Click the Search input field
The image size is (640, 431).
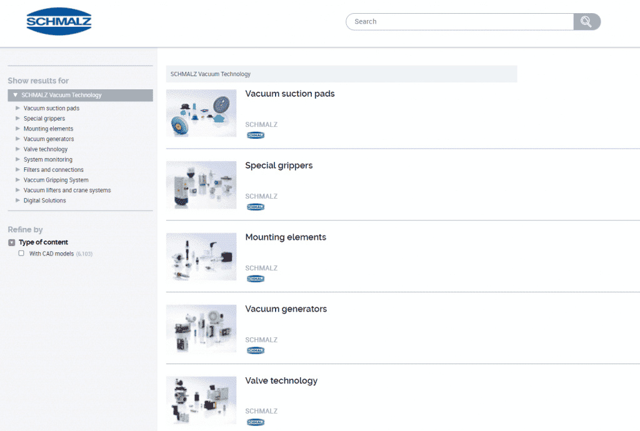pos(459,22)
